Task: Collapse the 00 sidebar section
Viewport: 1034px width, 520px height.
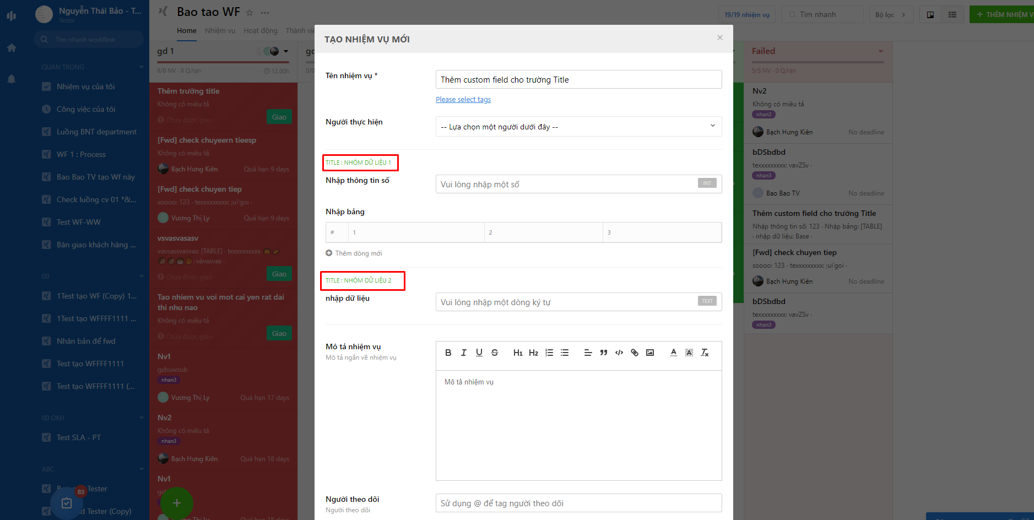Action: pyautogui.click(x=142, y=277)
